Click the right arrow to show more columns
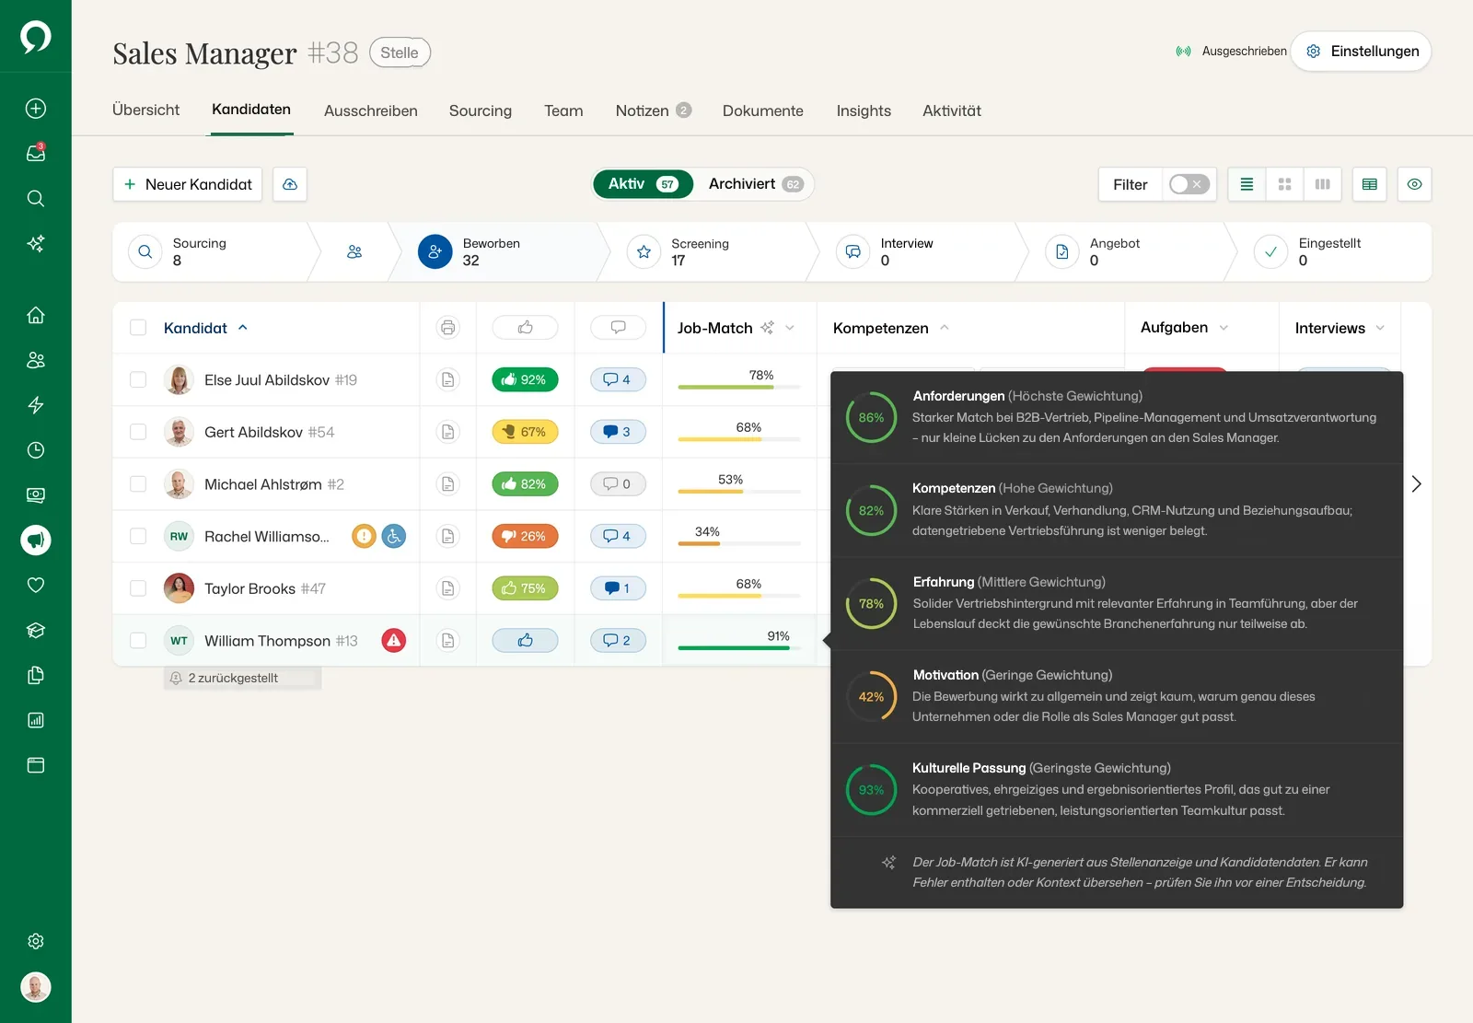 pyautogui.click(x=1416, y=483)
